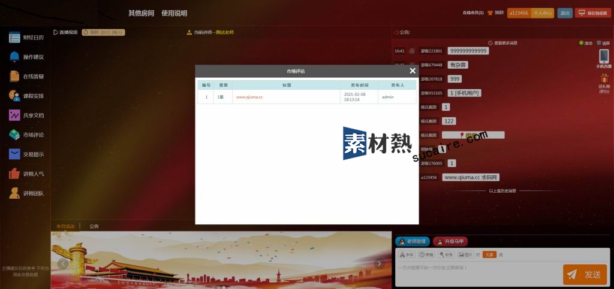Select the admin publisher cell
This screenshot has width=614, height=289.
pyautogui.click(x=397, y=97)
